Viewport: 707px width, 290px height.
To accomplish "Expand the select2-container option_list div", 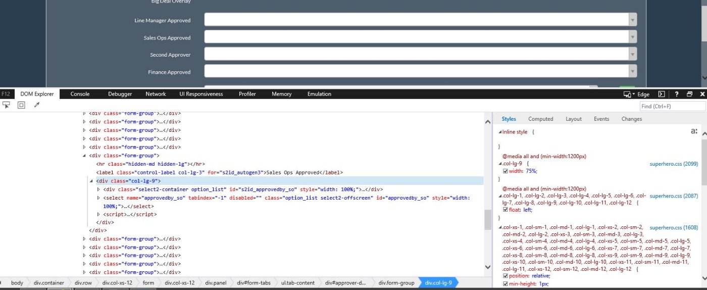I will (98, 189).
